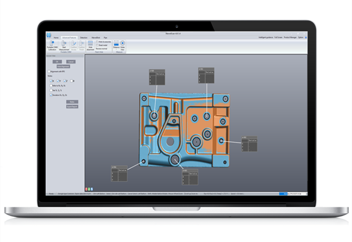Enable the Refer to Rx, Ry, Rz checkbox

(51, 86)
